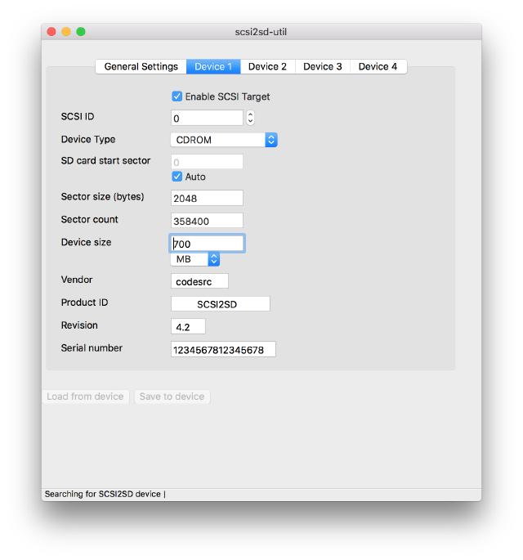Disable the Enable SCSI Target checkbox

pyautogui.click(x=177, y=96)
